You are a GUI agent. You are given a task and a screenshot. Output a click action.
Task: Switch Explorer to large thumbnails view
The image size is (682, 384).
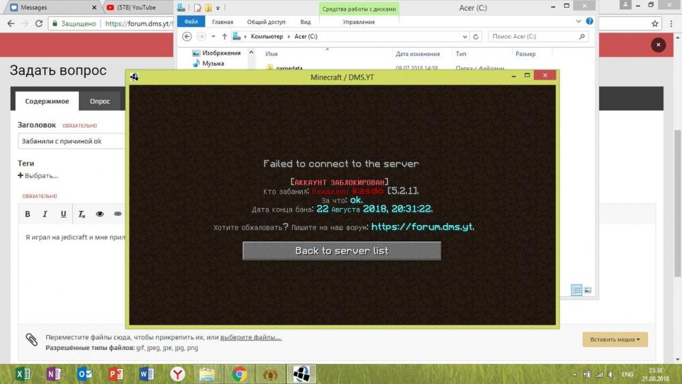(x=588, y=290)
